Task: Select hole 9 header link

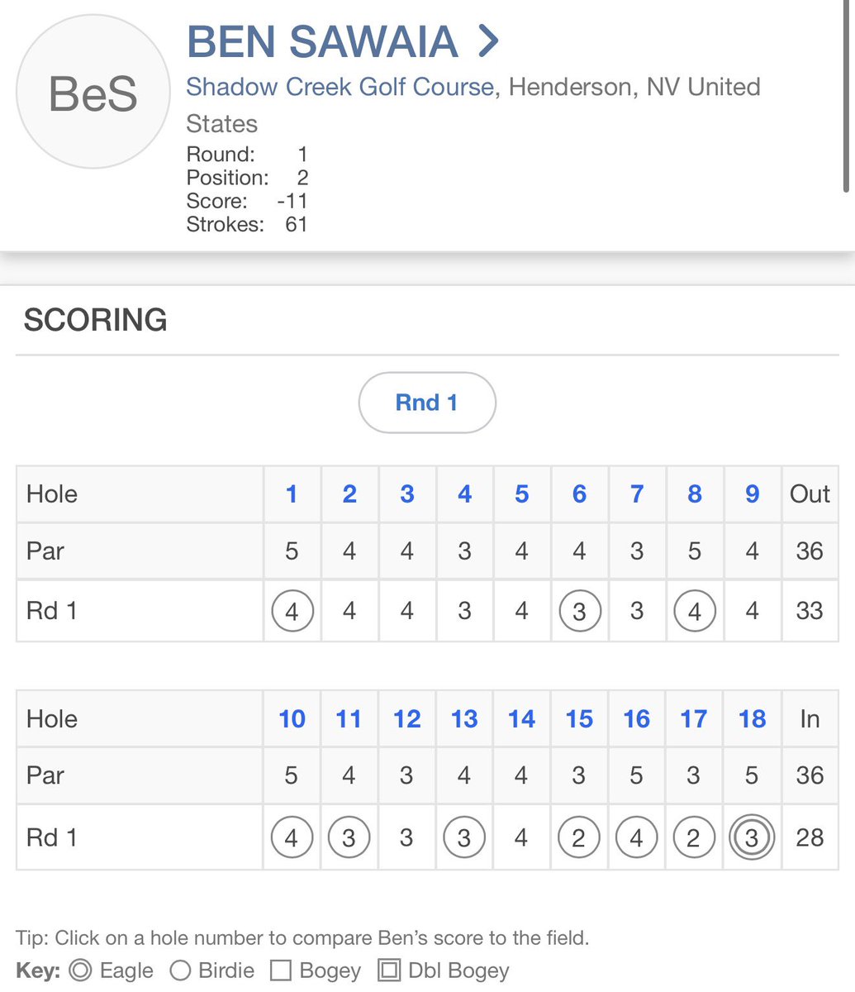Action: coord(752,494)
